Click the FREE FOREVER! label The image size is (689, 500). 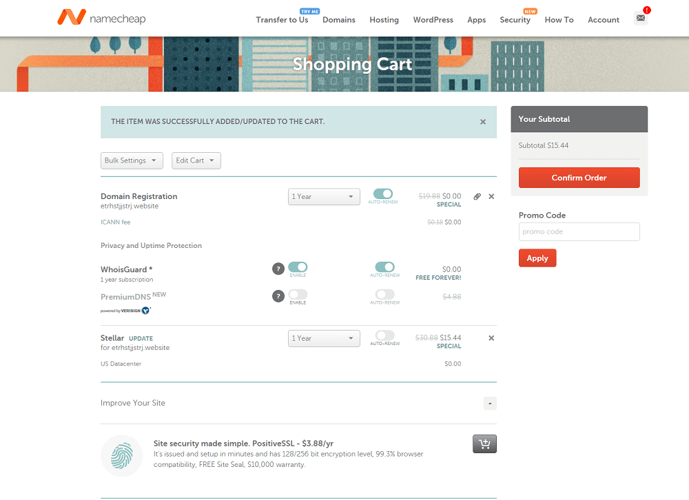438,278
